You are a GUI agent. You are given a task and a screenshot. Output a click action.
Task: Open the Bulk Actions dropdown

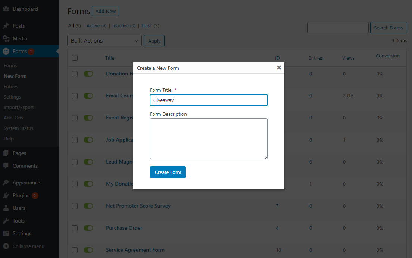pyautogui.click(x=104, y=41)
